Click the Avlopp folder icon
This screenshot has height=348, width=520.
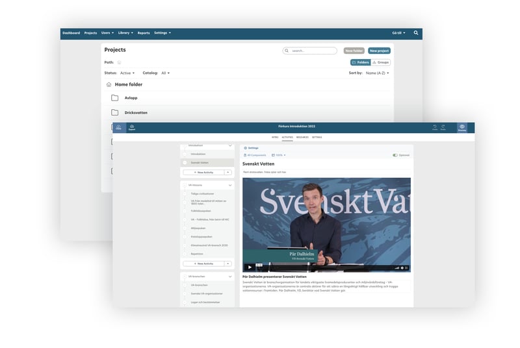click(x=115, y=98)
